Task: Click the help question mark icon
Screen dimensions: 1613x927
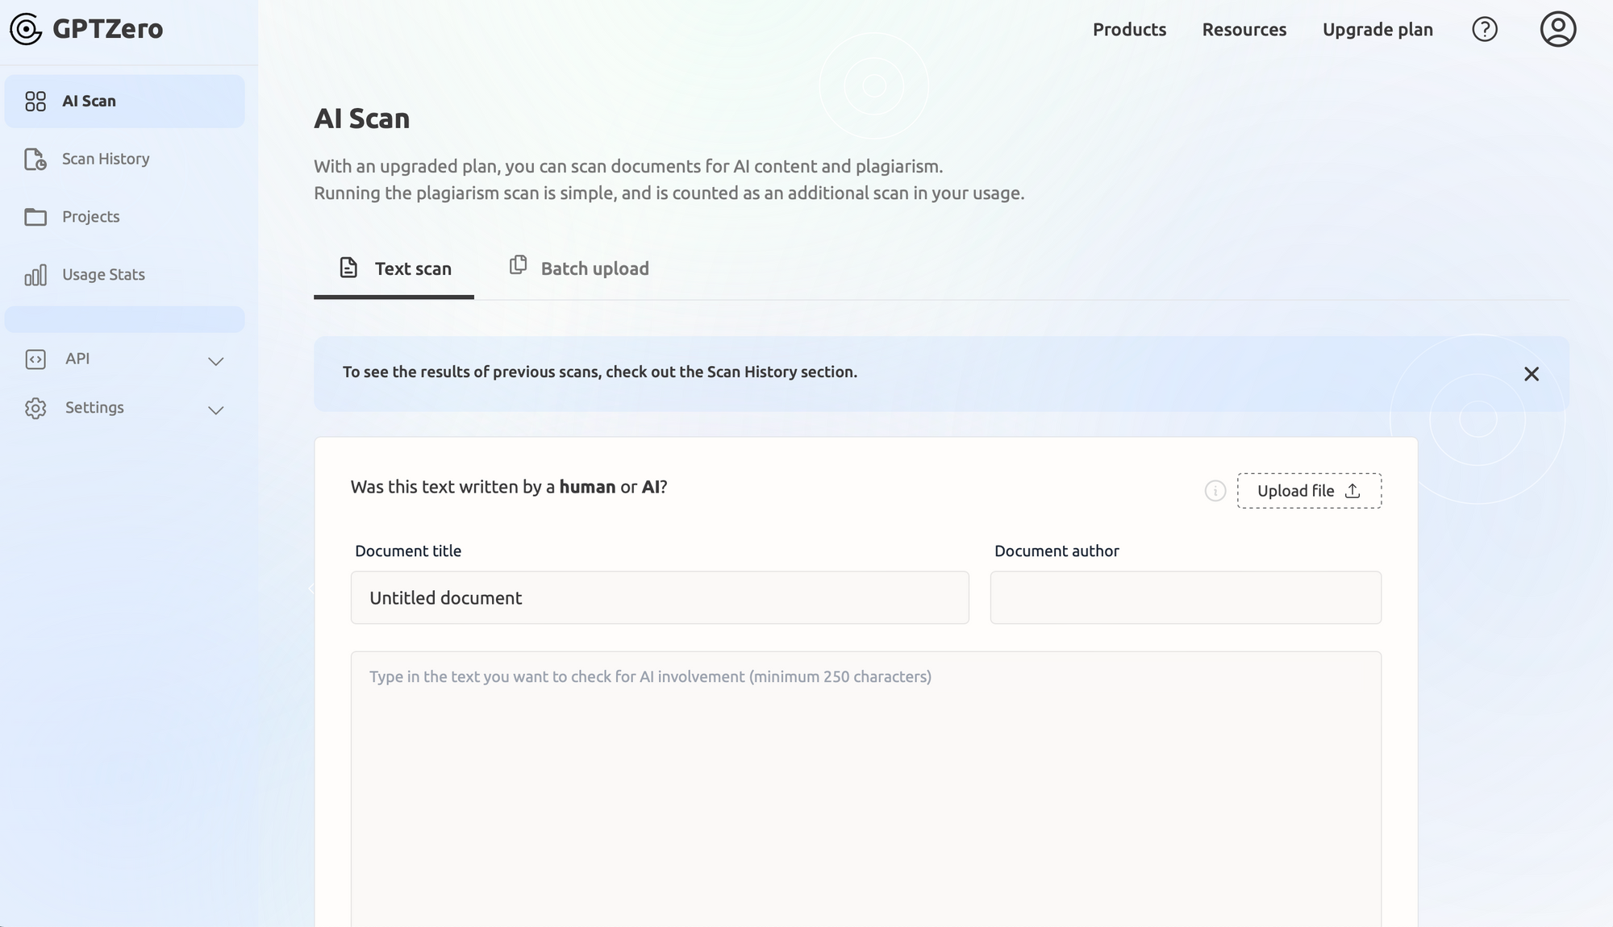Action: point(1485,29)
